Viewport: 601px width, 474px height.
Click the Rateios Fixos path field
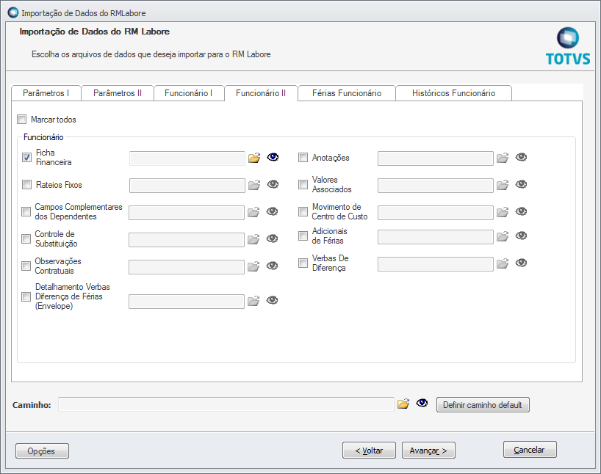click(x=187, y=186)
